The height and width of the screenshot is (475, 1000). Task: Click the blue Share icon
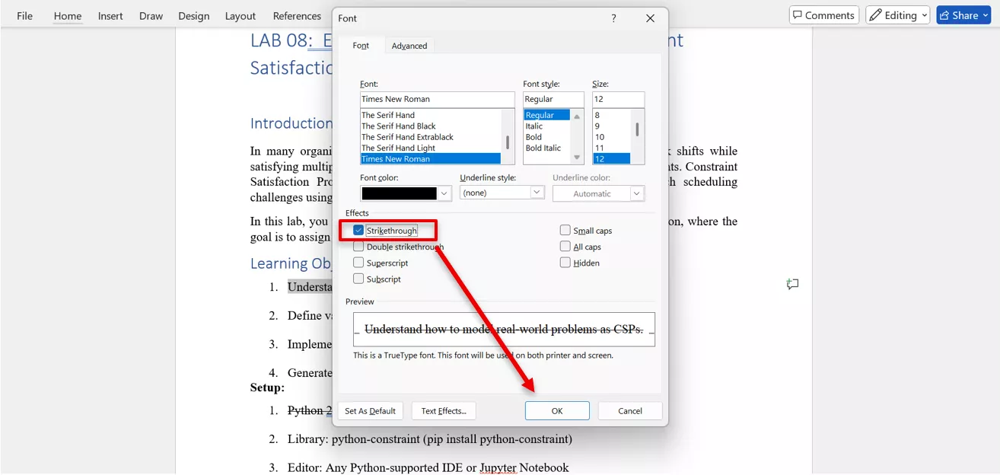[943, 14]
